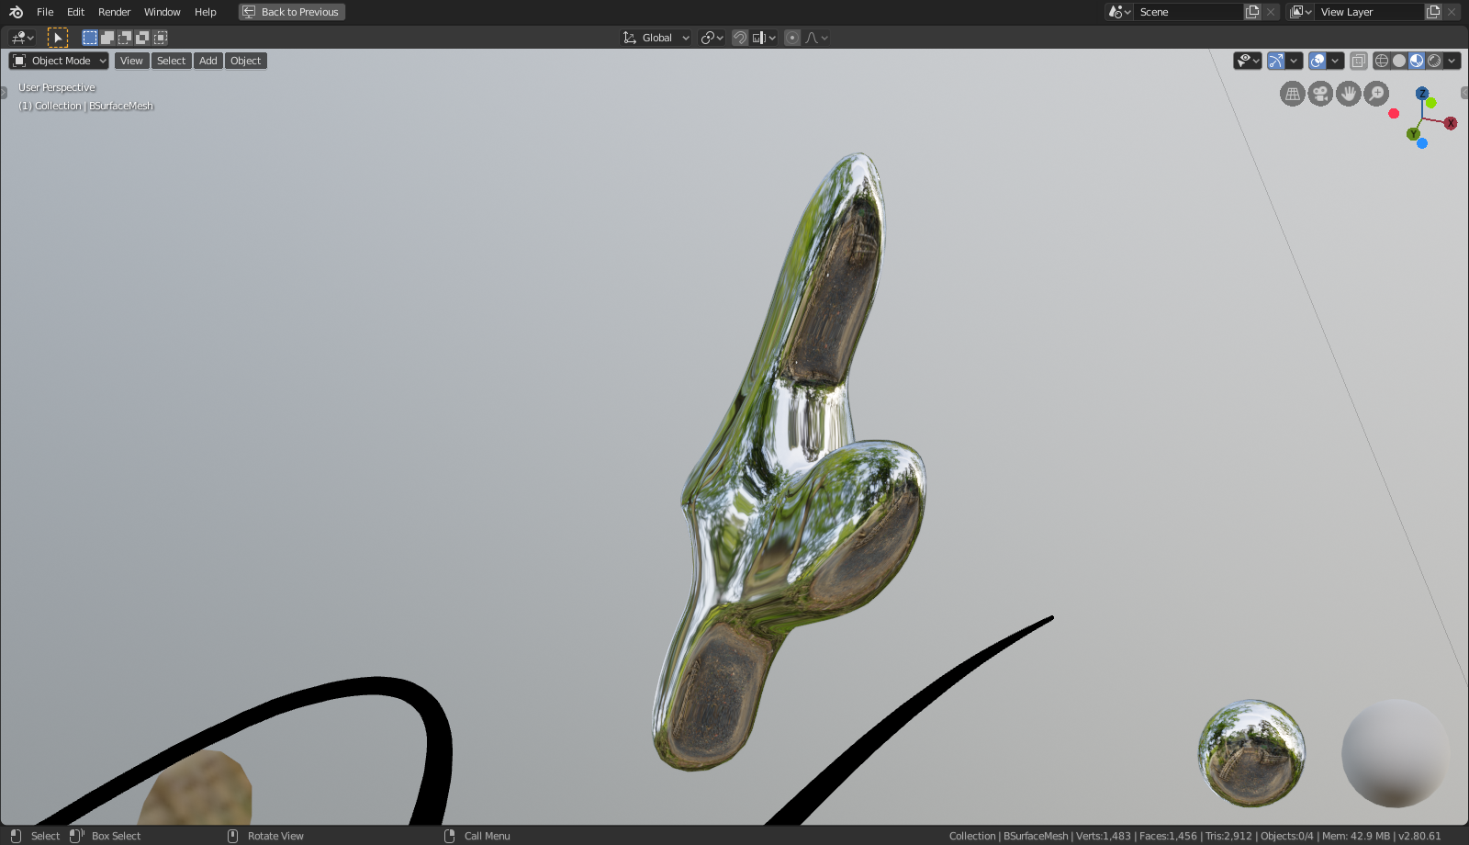Click the magnifier zoom view icon
Viewport: 1469px width, 845px height.
click(1376, 94)
